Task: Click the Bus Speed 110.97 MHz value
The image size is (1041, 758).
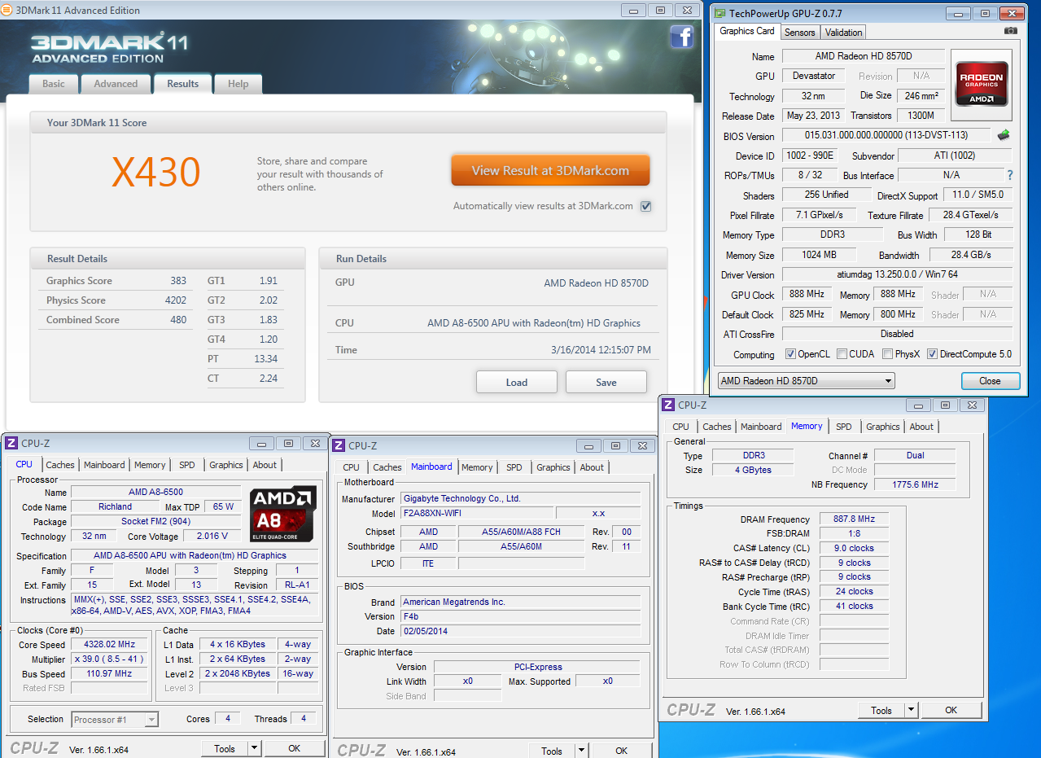Action: pyautogui.click(x=109, y=674)
